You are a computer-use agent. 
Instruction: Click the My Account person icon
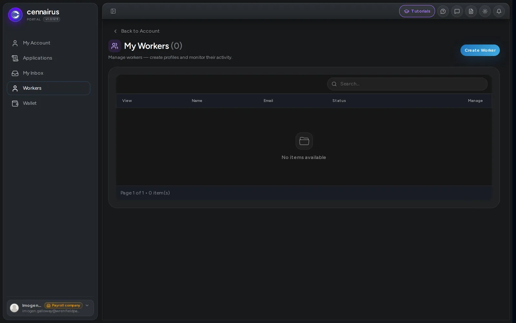point(15,43)
